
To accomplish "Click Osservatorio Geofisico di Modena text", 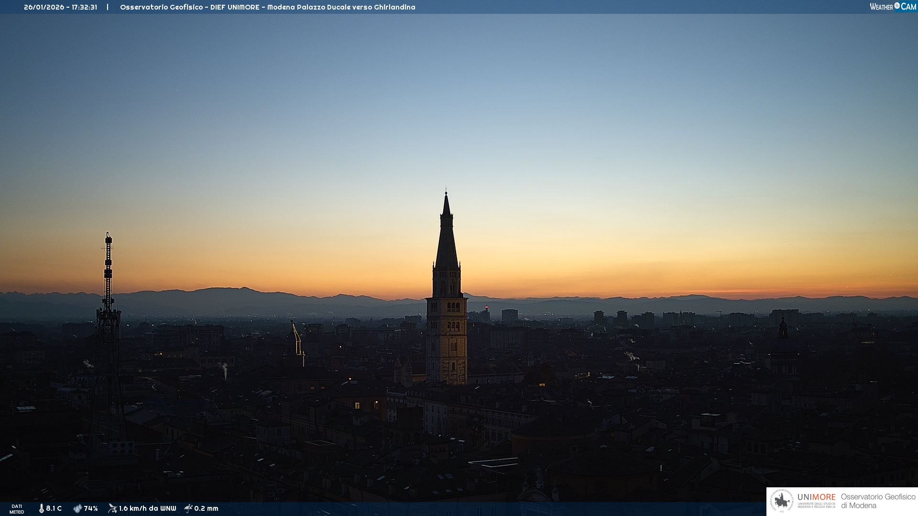I will point(878,501).
